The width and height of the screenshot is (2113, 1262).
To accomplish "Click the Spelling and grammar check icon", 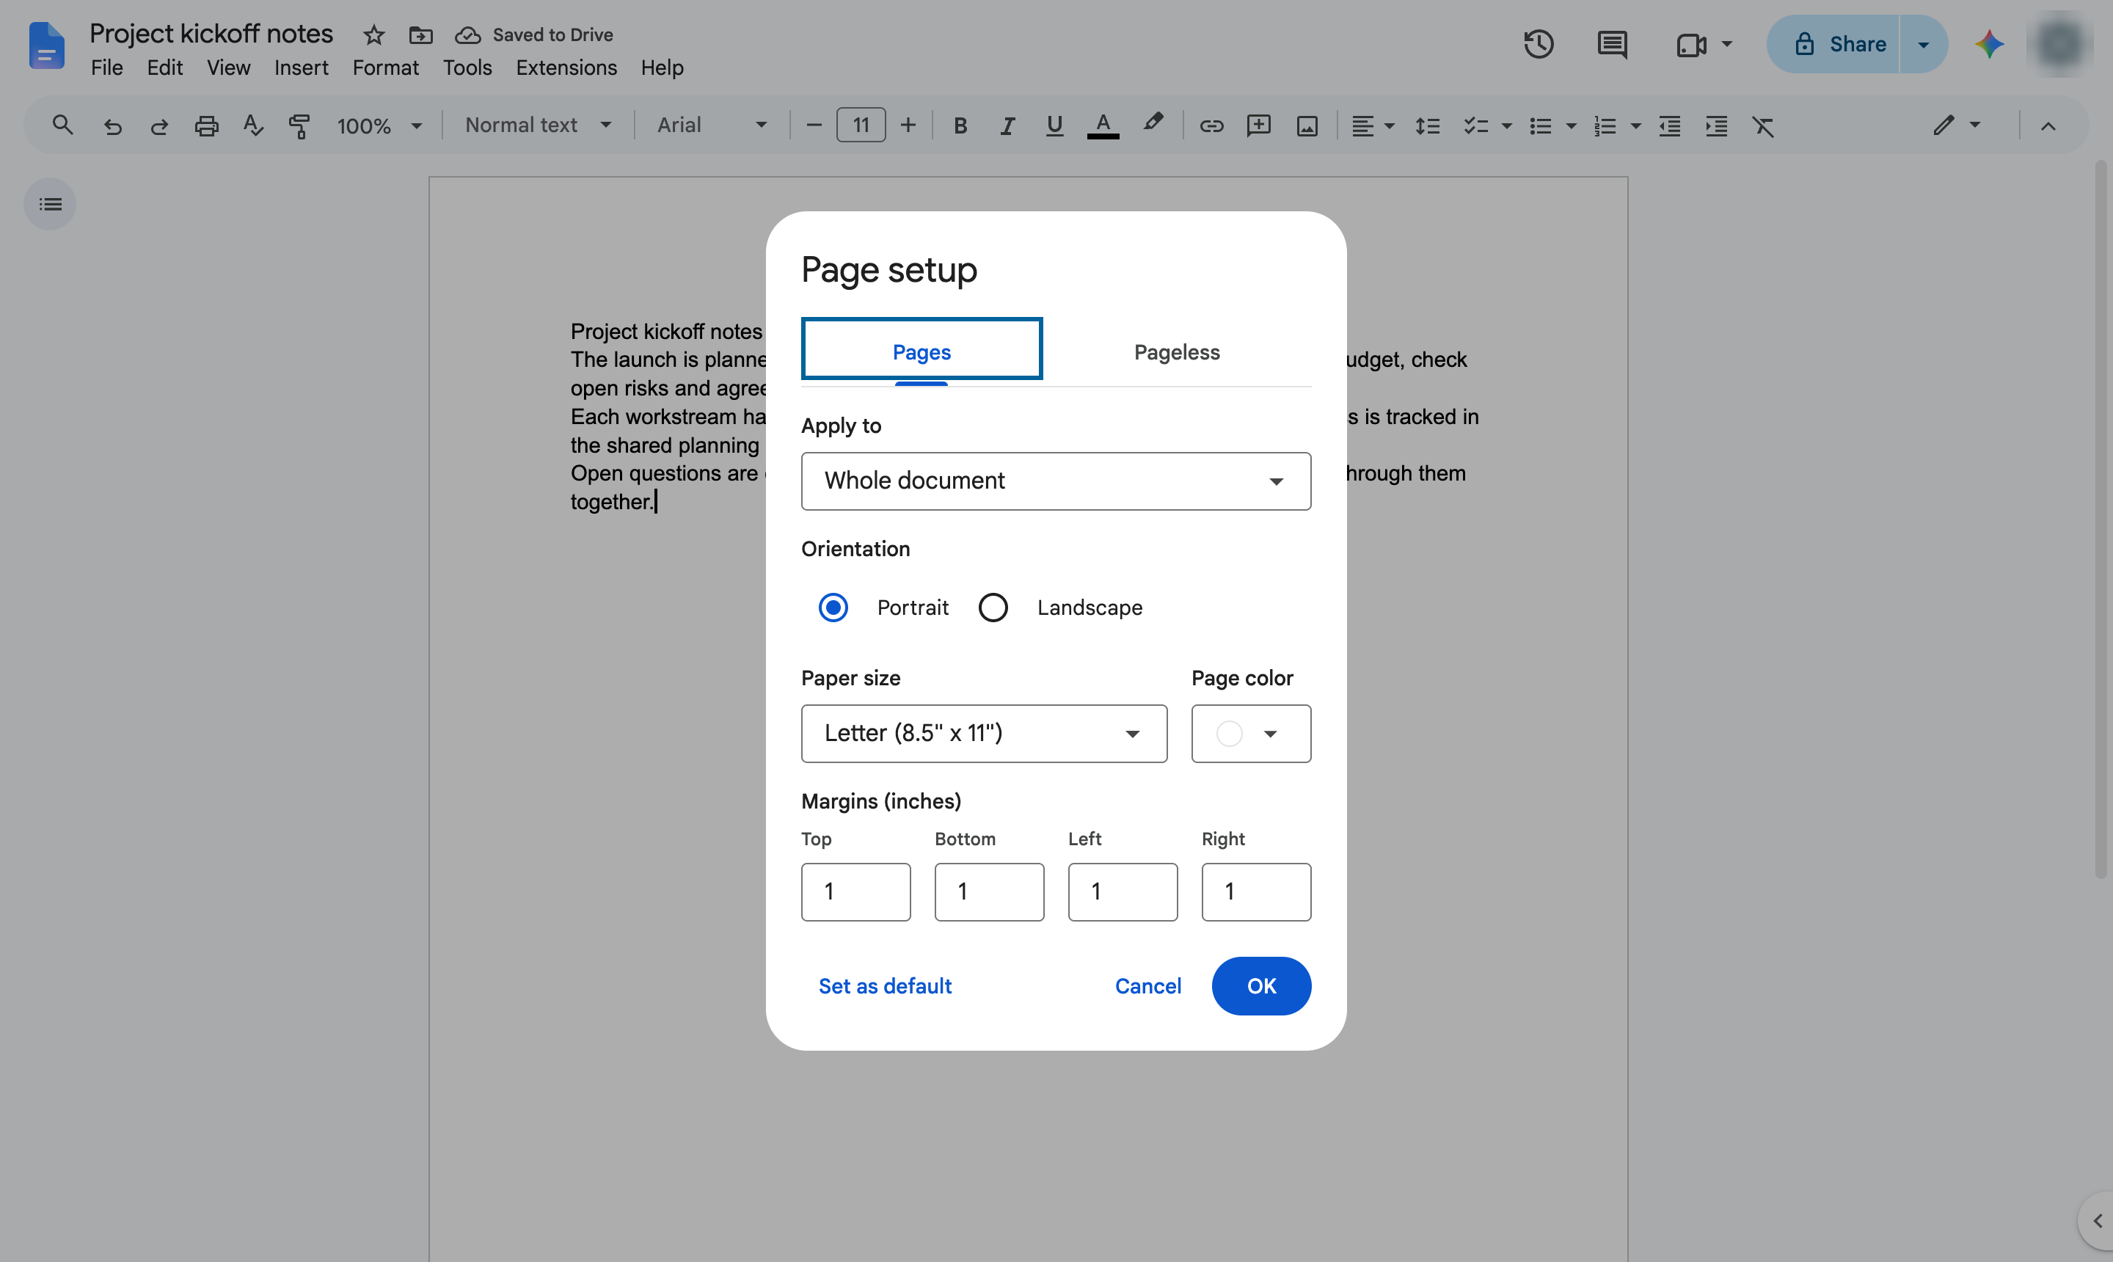I will pos(252,126).
